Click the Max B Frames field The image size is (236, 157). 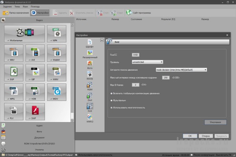point(135,85)
